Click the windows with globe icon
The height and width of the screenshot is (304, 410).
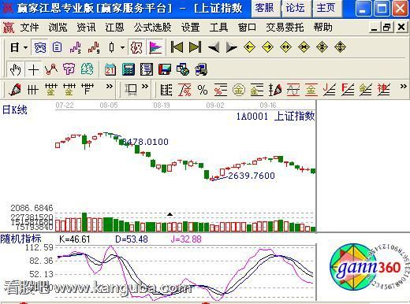(183, 69)
